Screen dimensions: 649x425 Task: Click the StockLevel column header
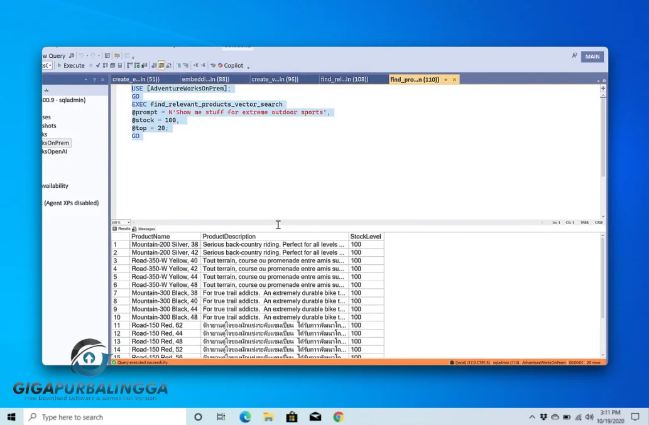tap(366, 237)
